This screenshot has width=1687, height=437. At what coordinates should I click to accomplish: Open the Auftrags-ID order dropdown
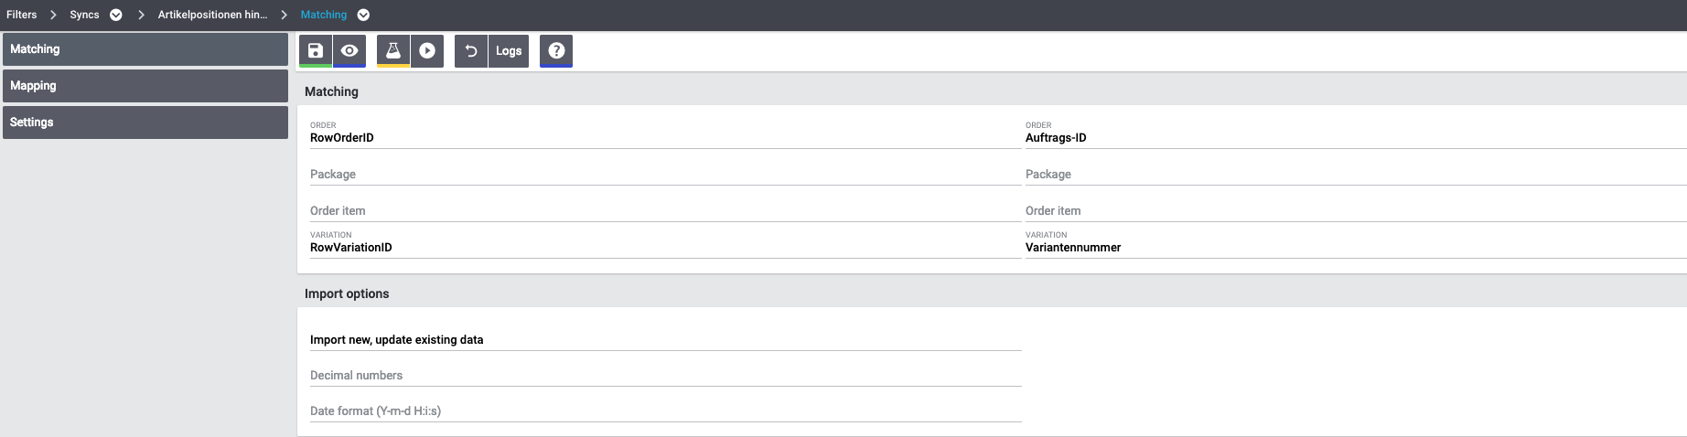[x=1354, y=138]
